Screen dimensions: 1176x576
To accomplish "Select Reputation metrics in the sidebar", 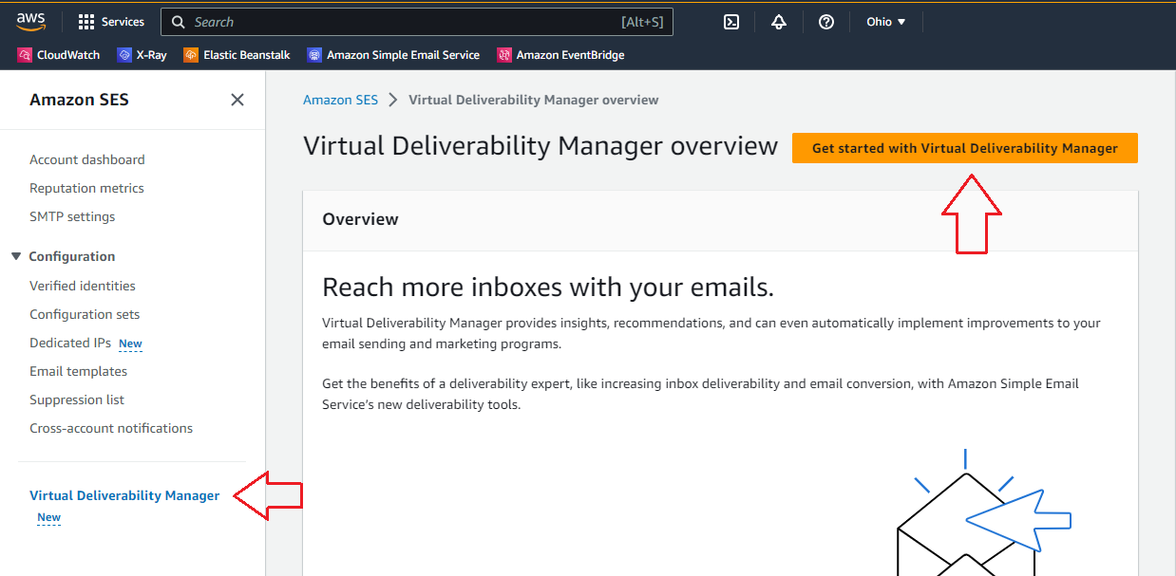I will 86,188.
